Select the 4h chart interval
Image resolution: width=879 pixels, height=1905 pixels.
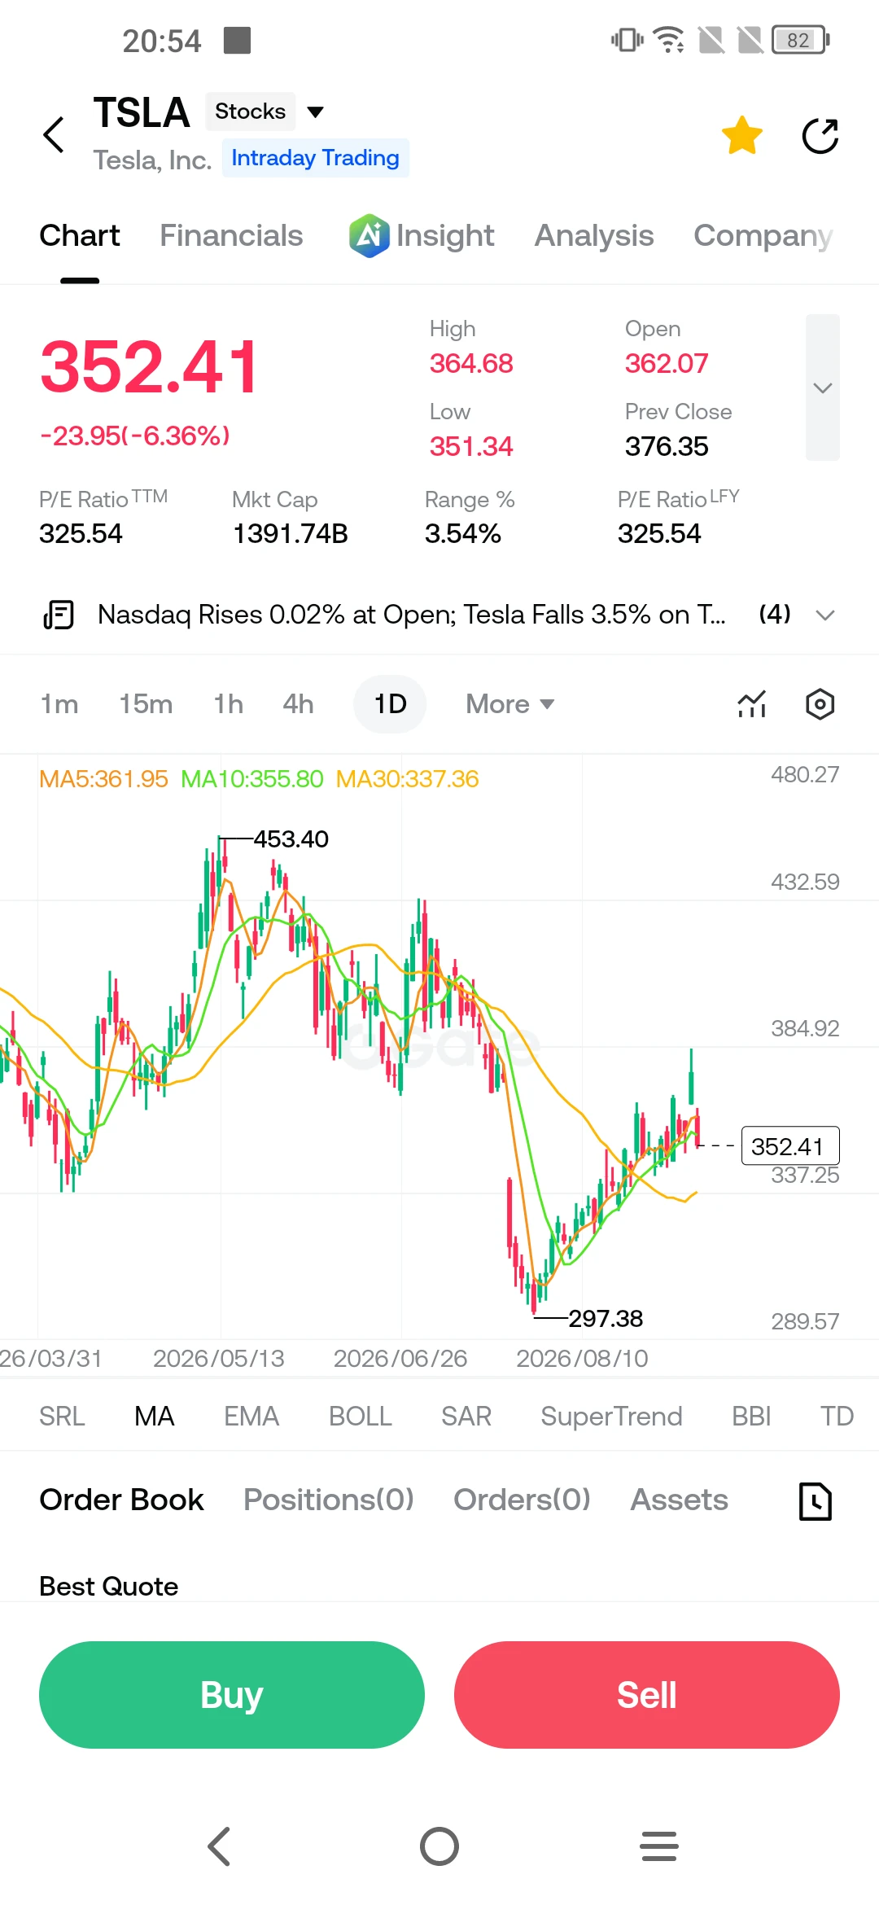tap(298, 704)
